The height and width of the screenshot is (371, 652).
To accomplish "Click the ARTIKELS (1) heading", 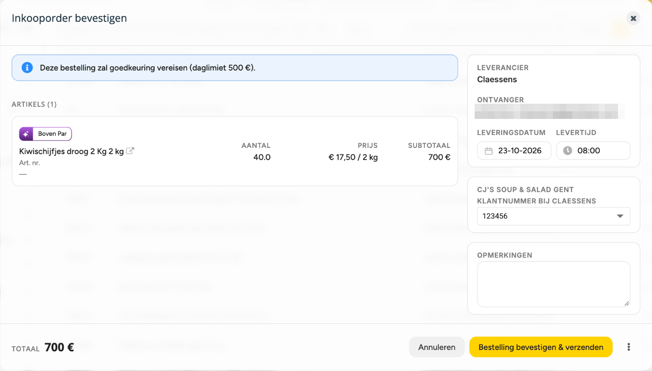I will [34, 104].
